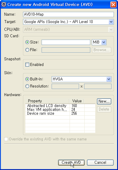Viewport: 118px width, 170px height.
Task: Close the Create new AVD dialog
Action: (113, 4)
